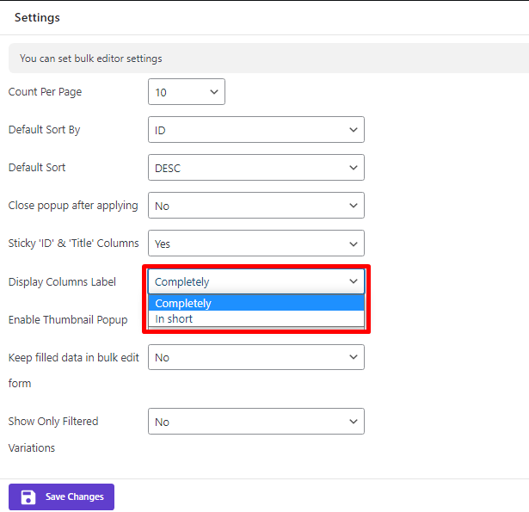The image size is (529, 512).
Task: Click the floppy disk icon on Save Changes
Action: (x=28, y=497)
